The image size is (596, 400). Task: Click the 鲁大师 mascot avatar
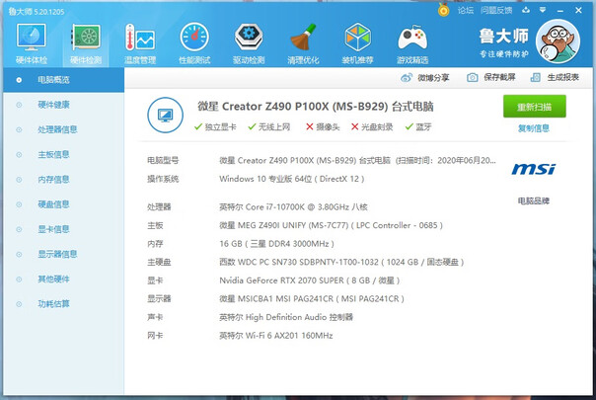(x=562, y=45)
